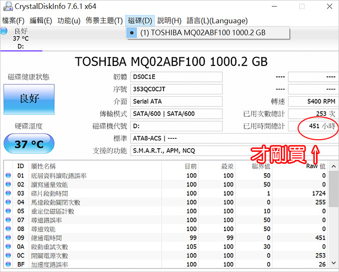Click status orb for attribute 0C
The image size is (339, 272).
(x=8, y=256)
